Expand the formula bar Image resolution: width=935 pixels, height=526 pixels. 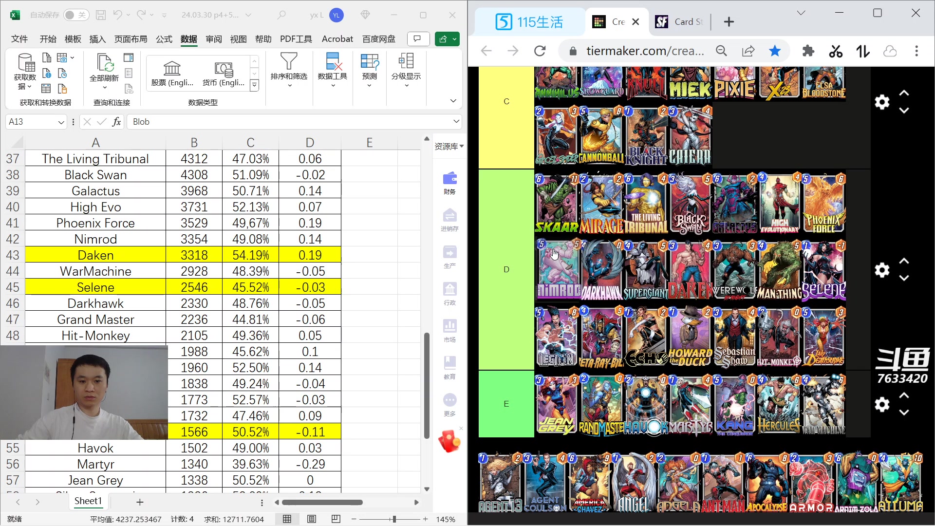456,121
